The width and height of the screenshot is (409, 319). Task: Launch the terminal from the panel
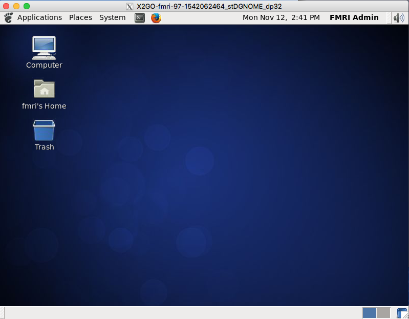click(140, 18)
